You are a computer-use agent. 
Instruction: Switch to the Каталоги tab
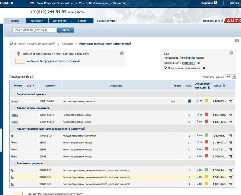37,21
